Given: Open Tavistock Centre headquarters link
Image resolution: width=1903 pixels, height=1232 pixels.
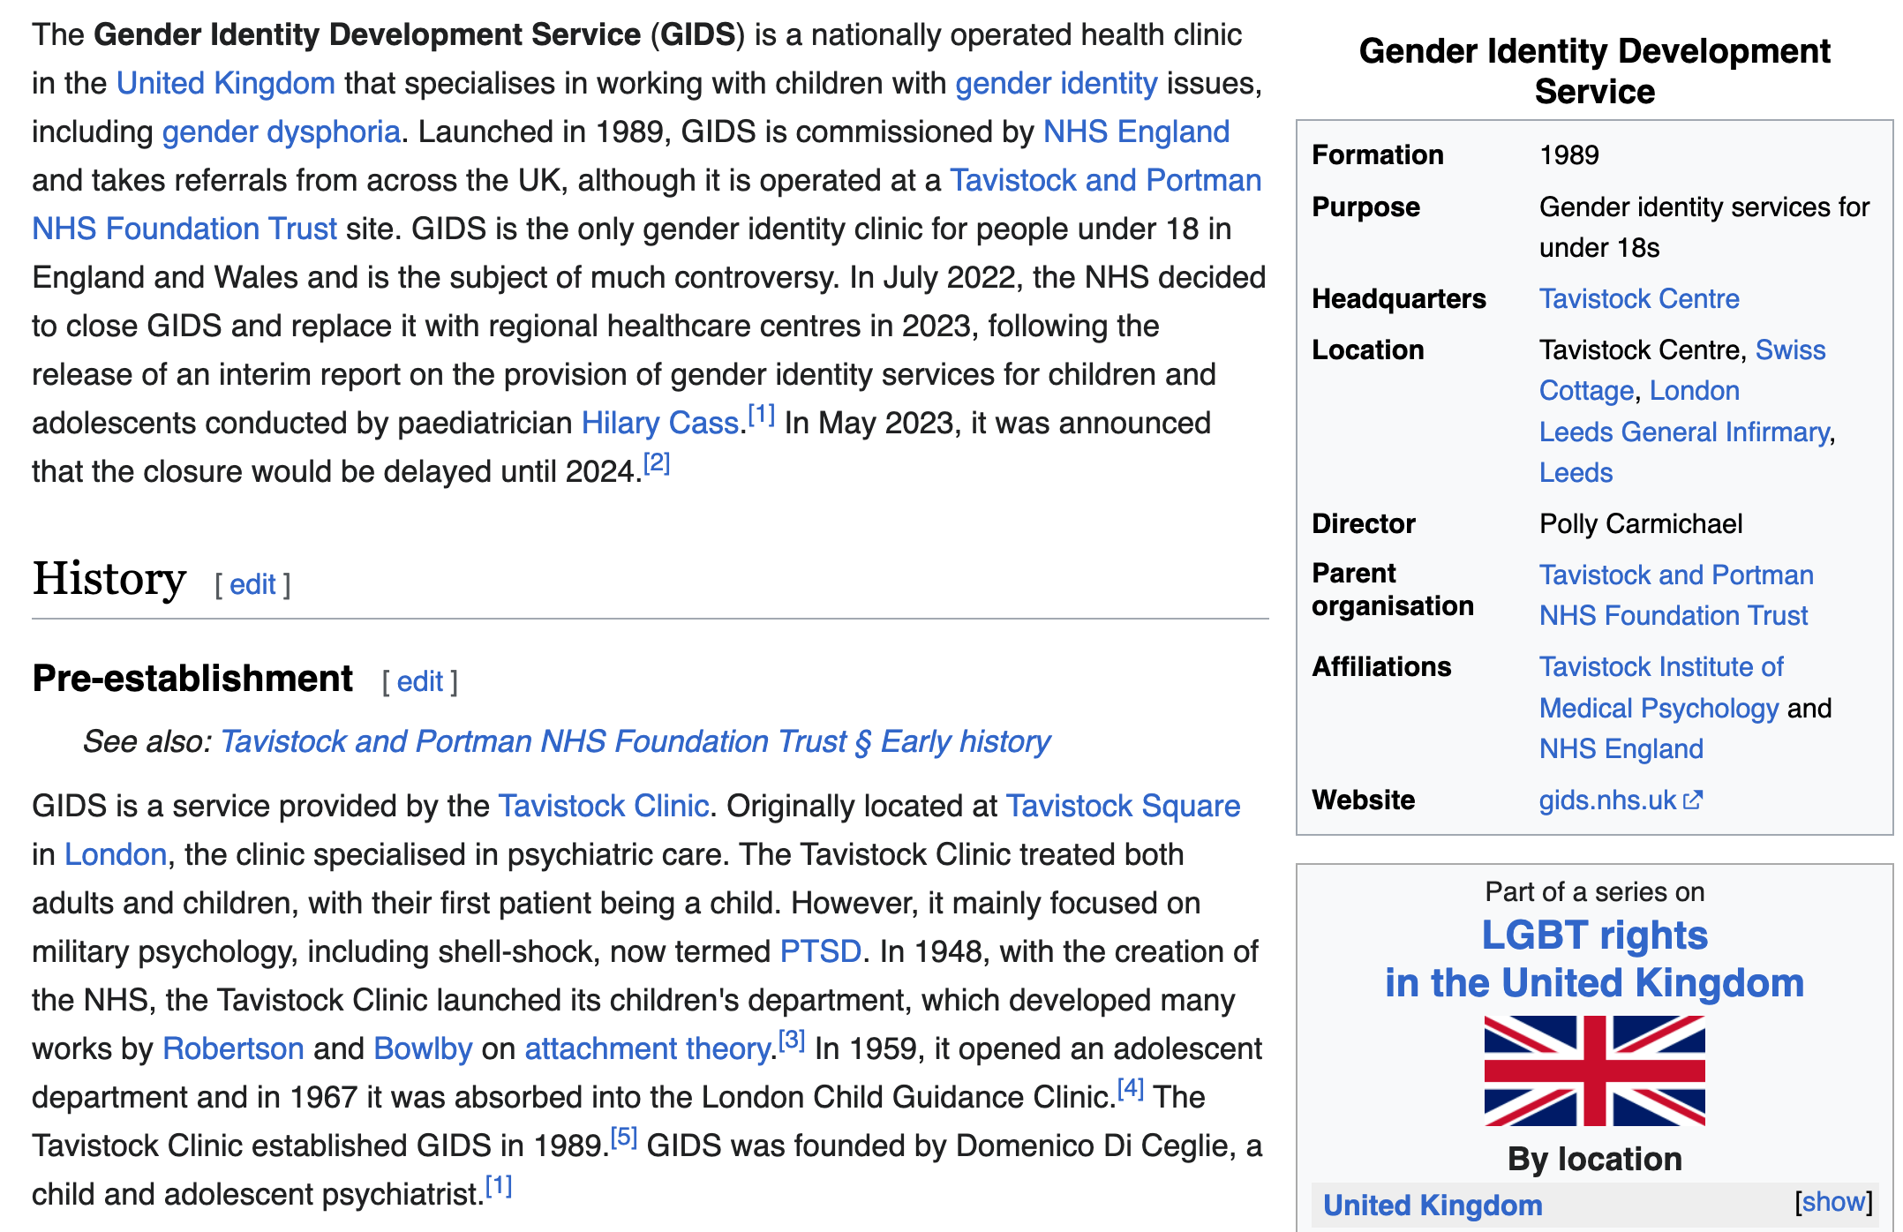Looking at the screenshot, I should tap(1639, 298).
